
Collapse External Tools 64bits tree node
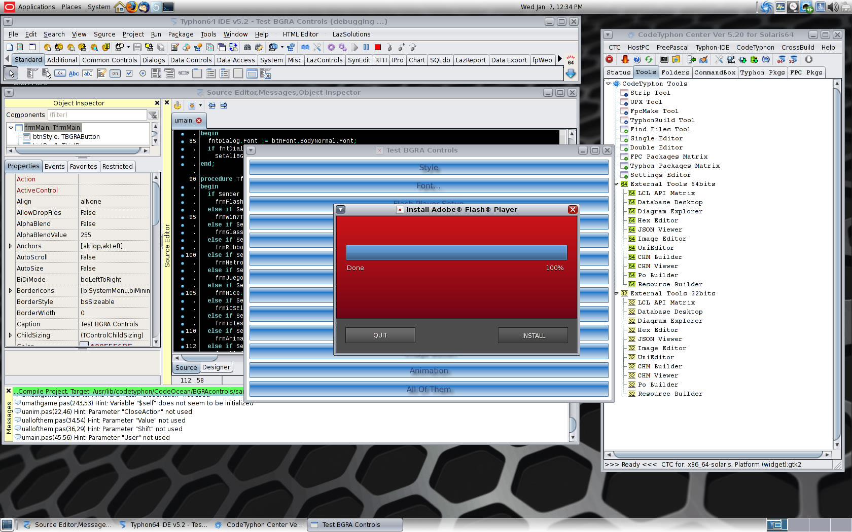[617, 184]
